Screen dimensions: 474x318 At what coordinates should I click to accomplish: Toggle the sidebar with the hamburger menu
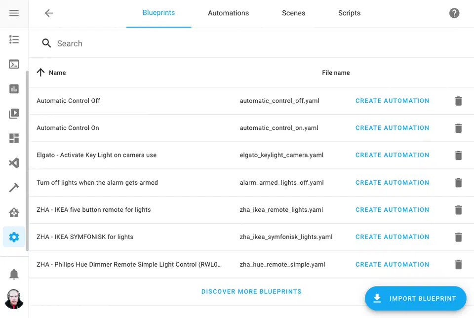click(x=14, y=13)
